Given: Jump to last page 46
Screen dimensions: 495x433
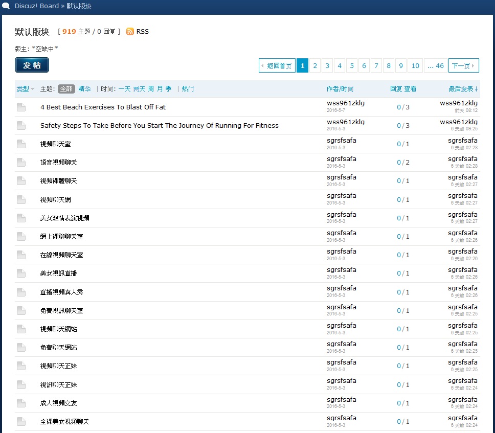Looking at the screenshot, I should pyautogui.click(x=436, y=65).
